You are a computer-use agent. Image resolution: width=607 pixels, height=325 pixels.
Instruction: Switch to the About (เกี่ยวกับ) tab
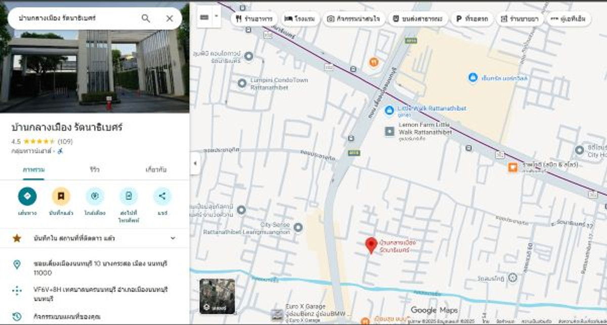[x=156, y=170]
